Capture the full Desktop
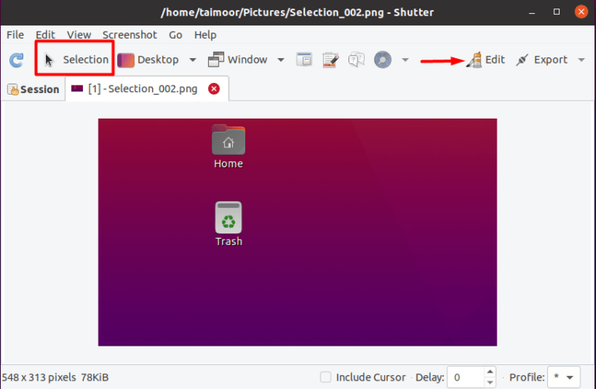This screenshot has height=389, width=596. click(149, 60)
